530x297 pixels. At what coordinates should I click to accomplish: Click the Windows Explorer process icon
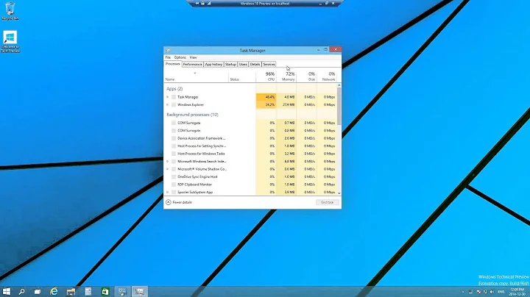[x=174, y=104]
